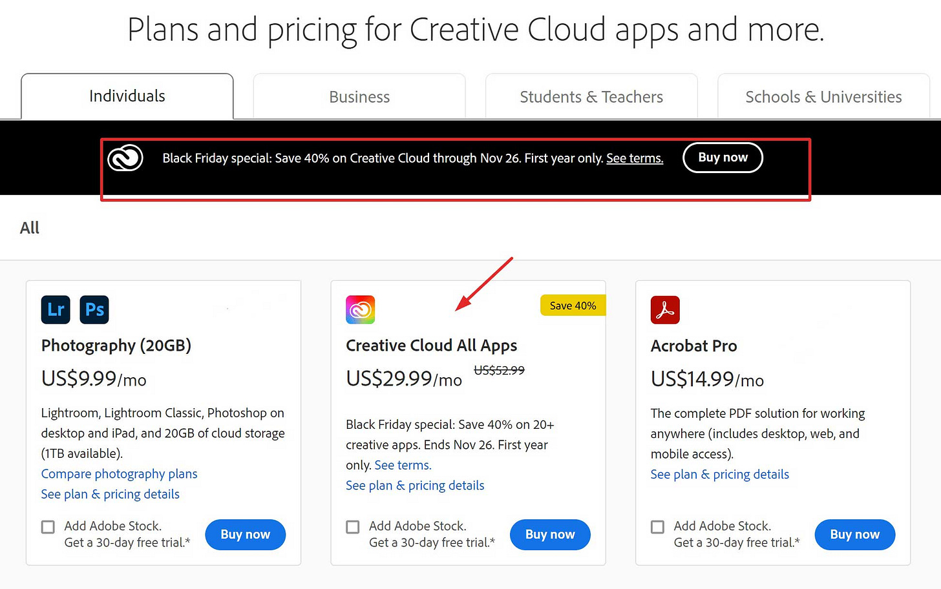Click the struck-through US$52.99 price
The image size is (941, 589).
pos(500,370)
